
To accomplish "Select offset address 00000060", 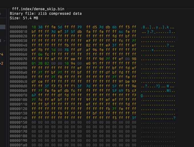I will (x=19, y=54).
